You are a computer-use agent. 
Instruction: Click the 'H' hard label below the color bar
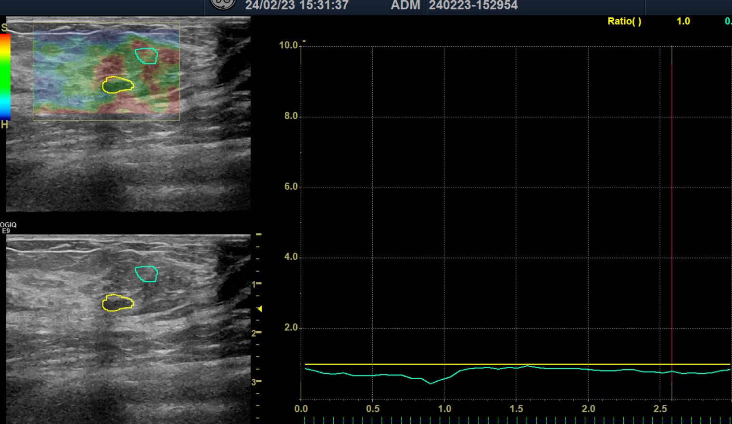click(4, 125)
